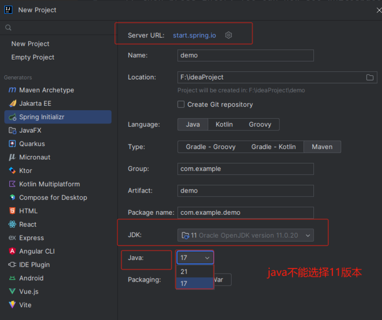
Task: Click the Spring Initializr leaf icon
Action: click(x=12, y=117)
